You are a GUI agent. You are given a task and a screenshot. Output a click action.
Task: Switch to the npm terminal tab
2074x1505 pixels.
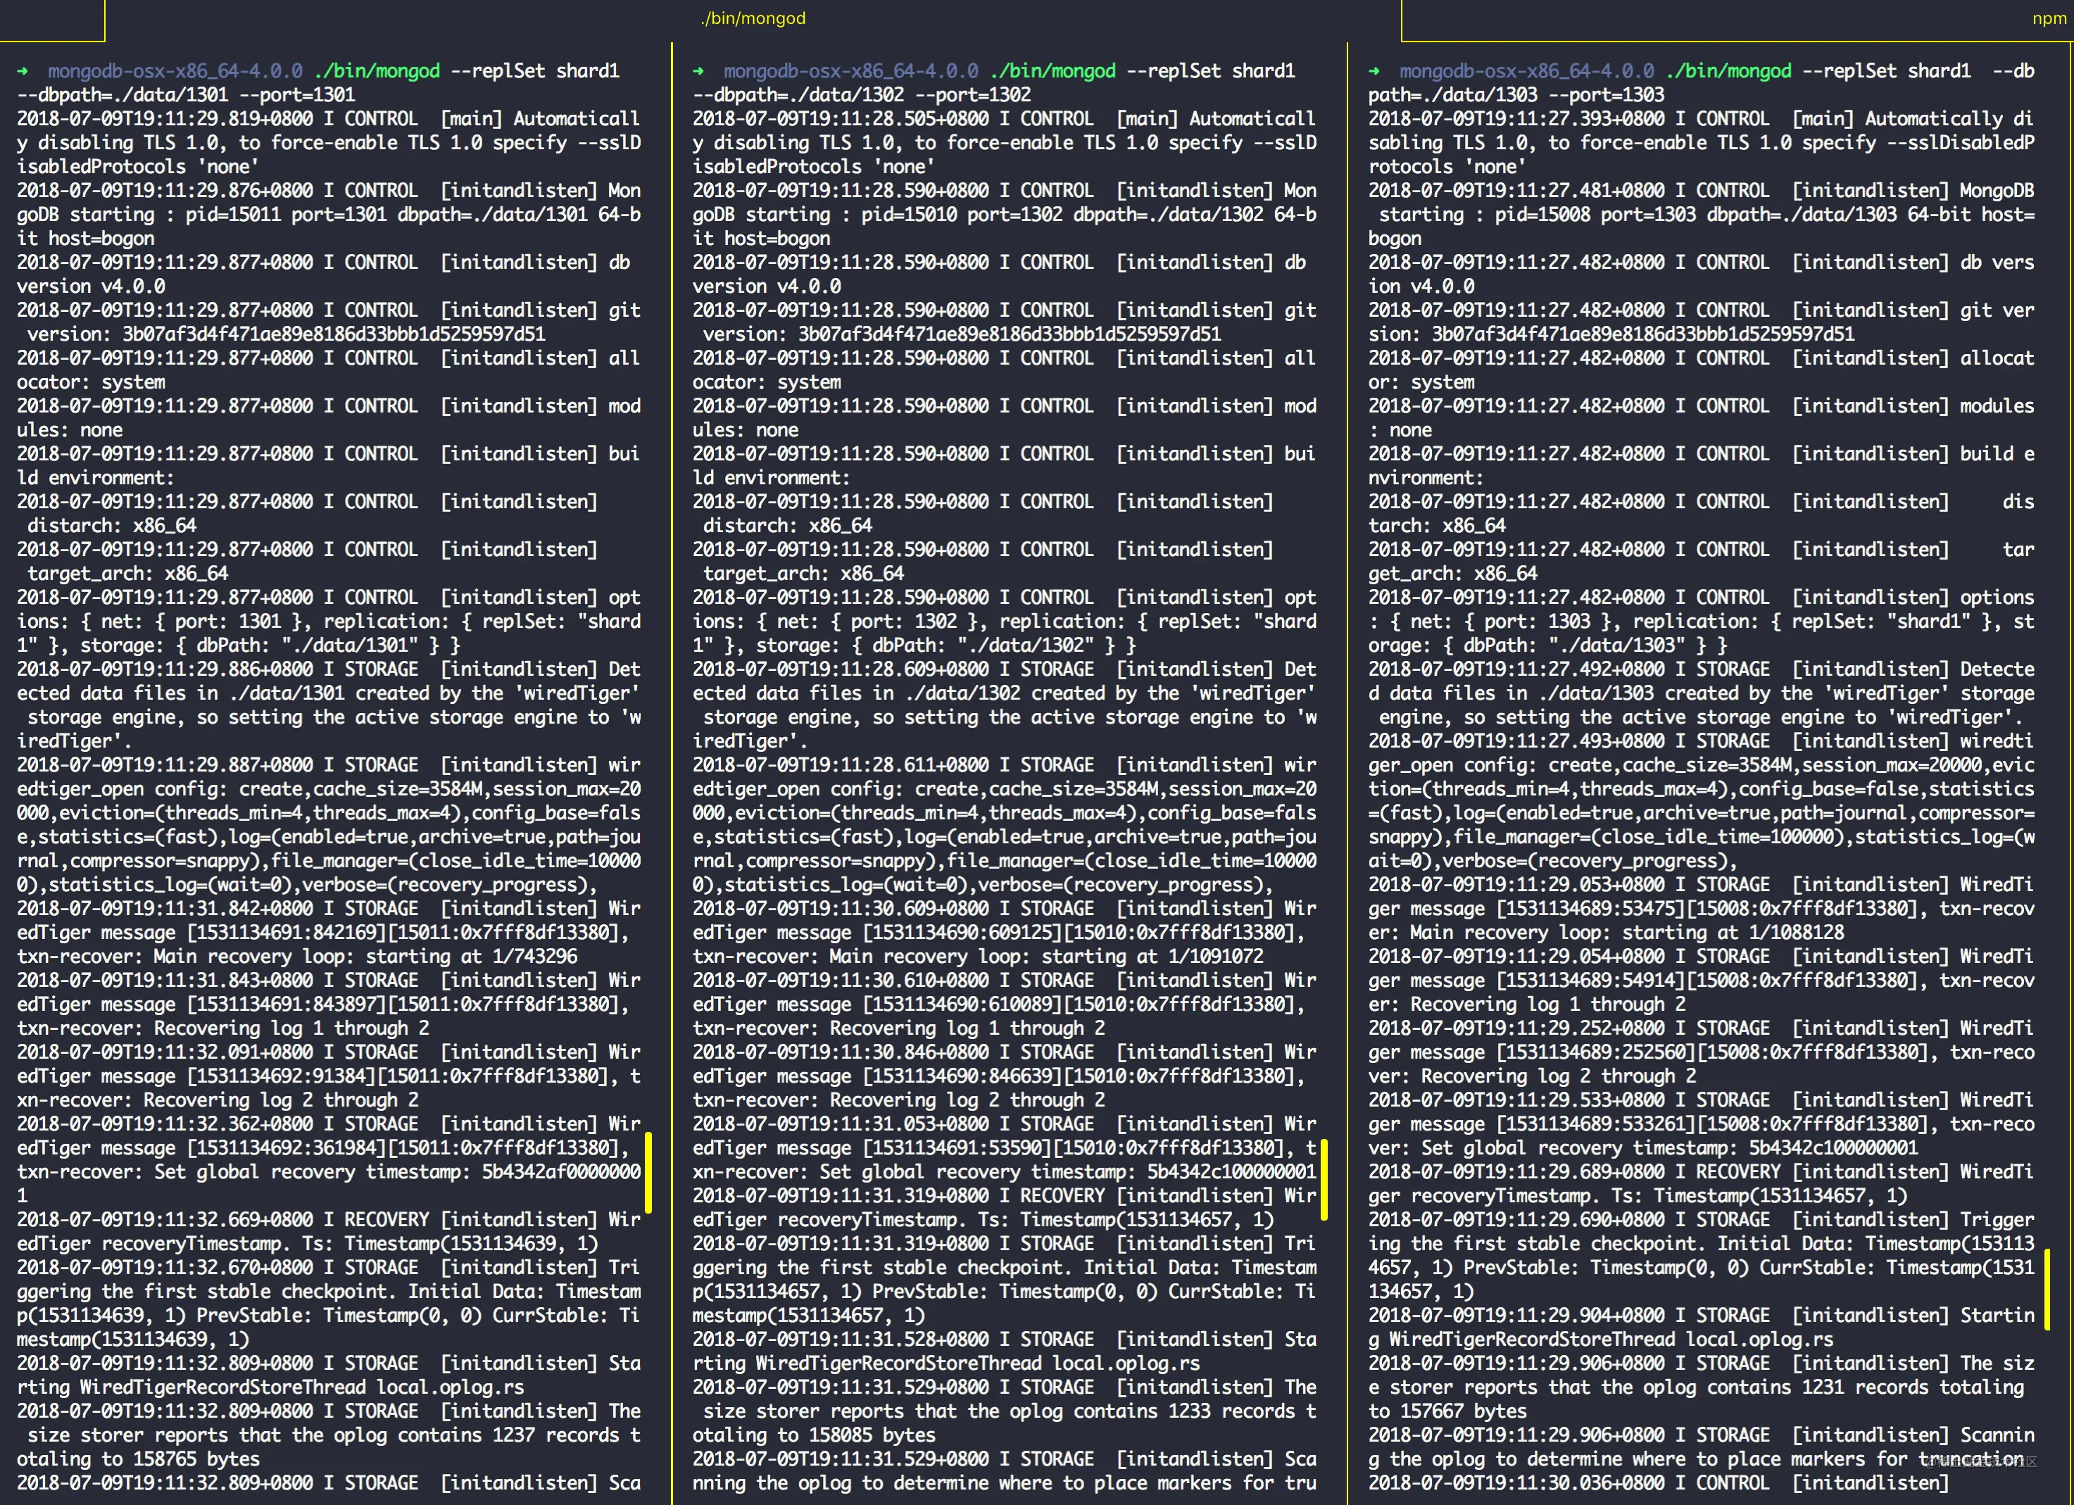2049,18
